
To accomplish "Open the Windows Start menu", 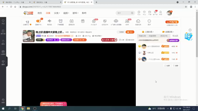I will click(x=3, y=109).
